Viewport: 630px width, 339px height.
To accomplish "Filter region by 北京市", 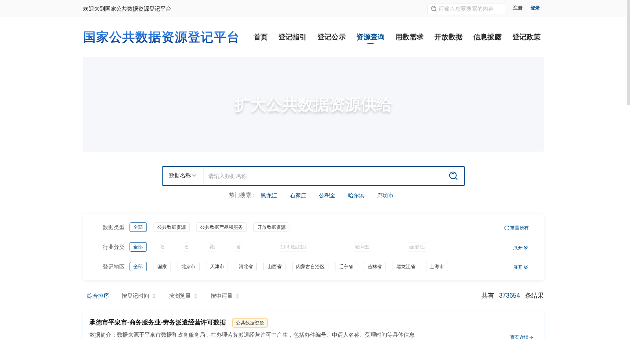I will 189,267.
